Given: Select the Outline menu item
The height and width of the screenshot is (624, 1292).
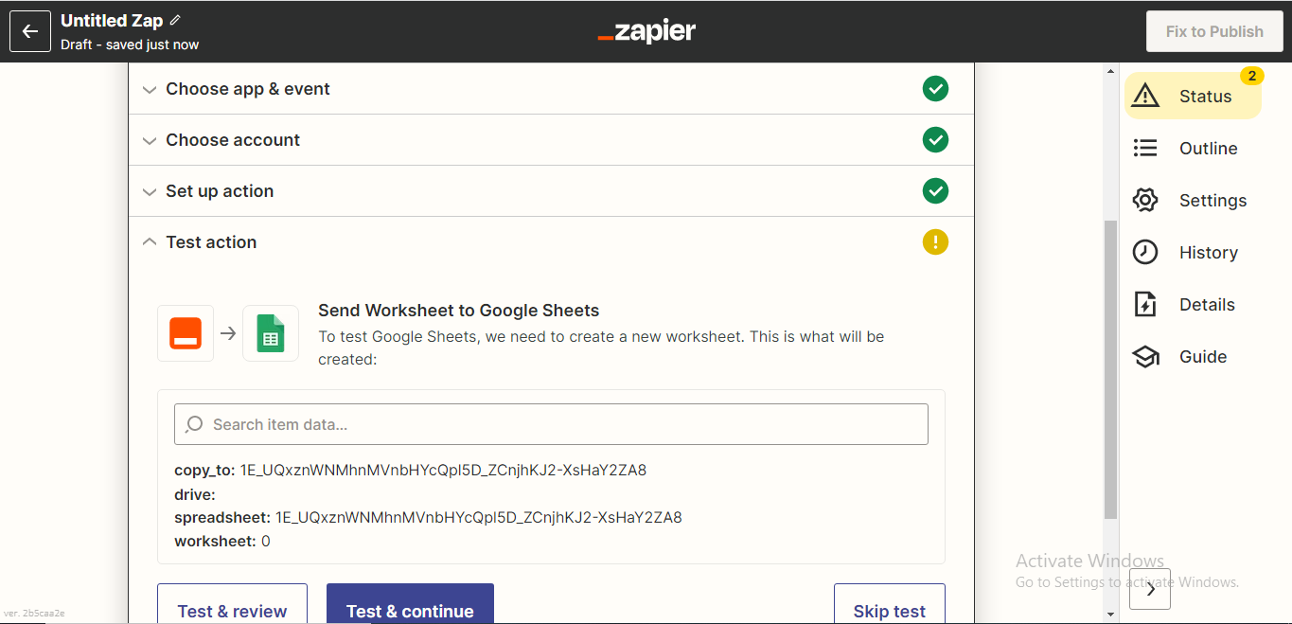Looking at the screenshot, I should 1208,149.
